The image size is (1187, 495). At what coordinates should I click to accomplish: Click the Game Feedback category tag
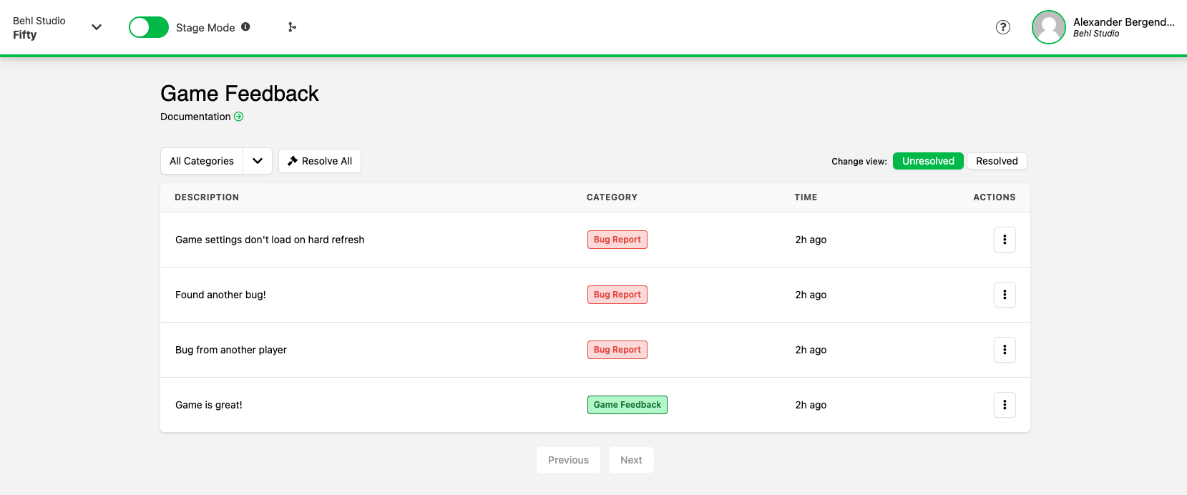[627, 405]
